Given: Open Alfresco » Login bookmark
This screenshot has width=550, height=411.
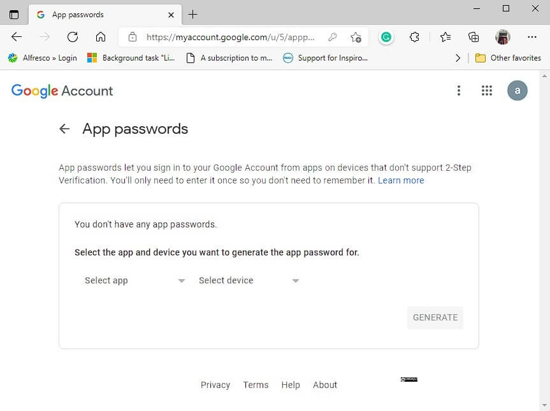Looking at the screenshot, I should 43,58.
